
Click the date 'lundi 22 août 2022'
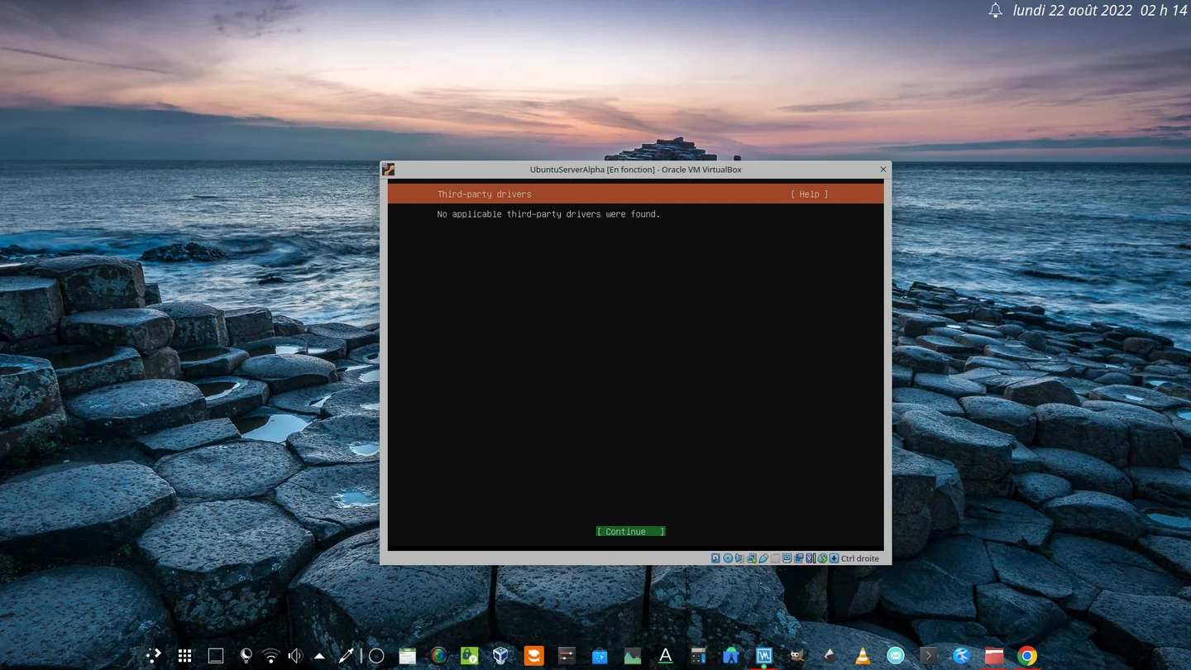tap(1072, 11)
